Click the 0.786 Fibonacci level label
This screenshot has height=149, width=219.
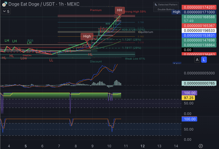tap(141, 22)
